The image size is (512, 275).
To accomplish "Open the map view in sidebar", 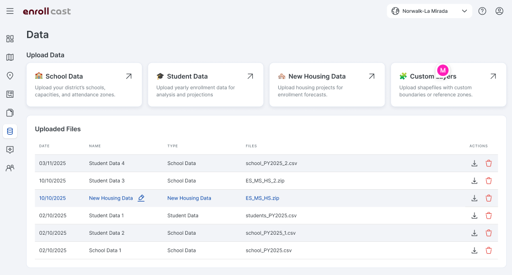I will click(x=10, y=57).
